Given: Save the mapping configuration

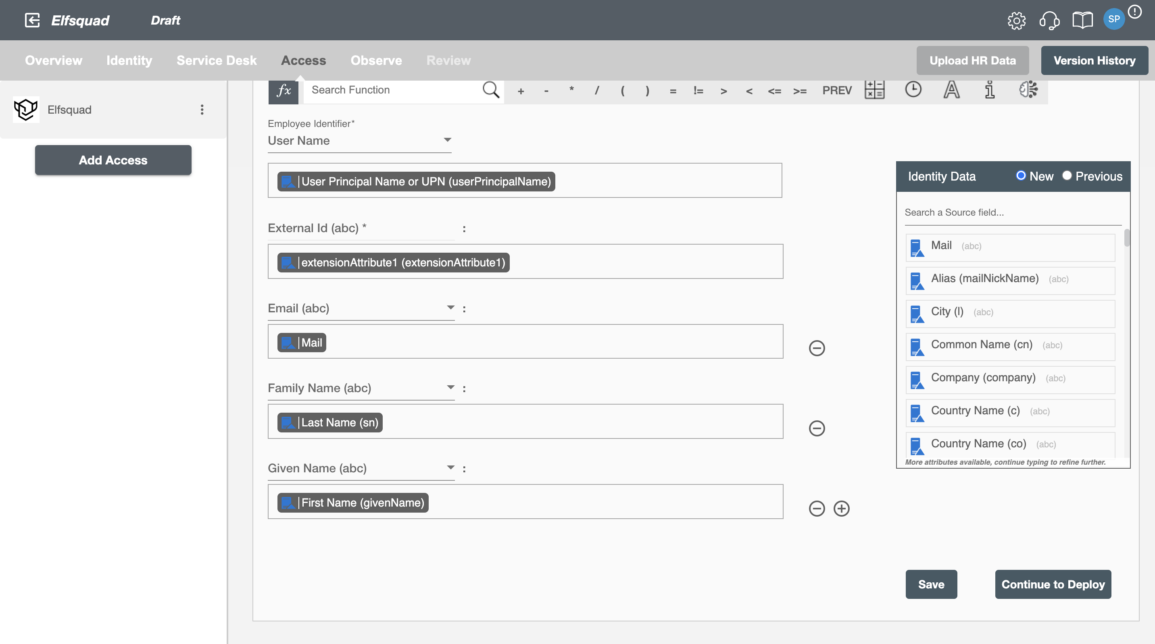Looking at the screenshot, I should pos(931,584).
